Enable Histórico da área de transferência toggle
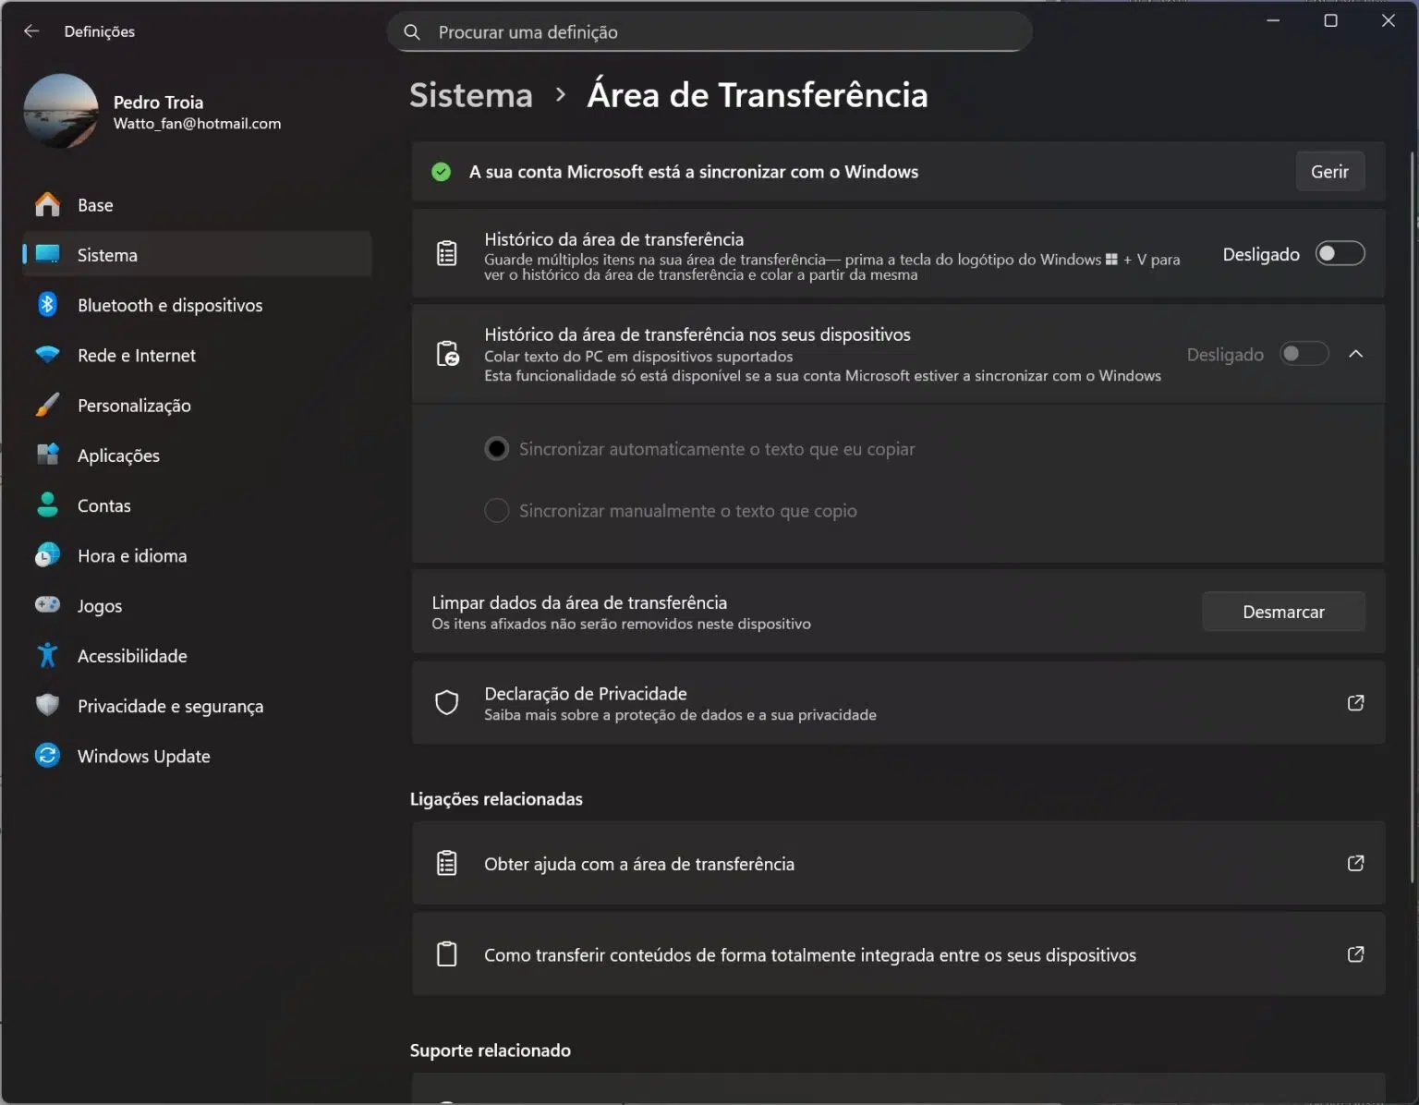Image resolution: width=1419 pixels, height=1105 pixels. pos(1340,254)
